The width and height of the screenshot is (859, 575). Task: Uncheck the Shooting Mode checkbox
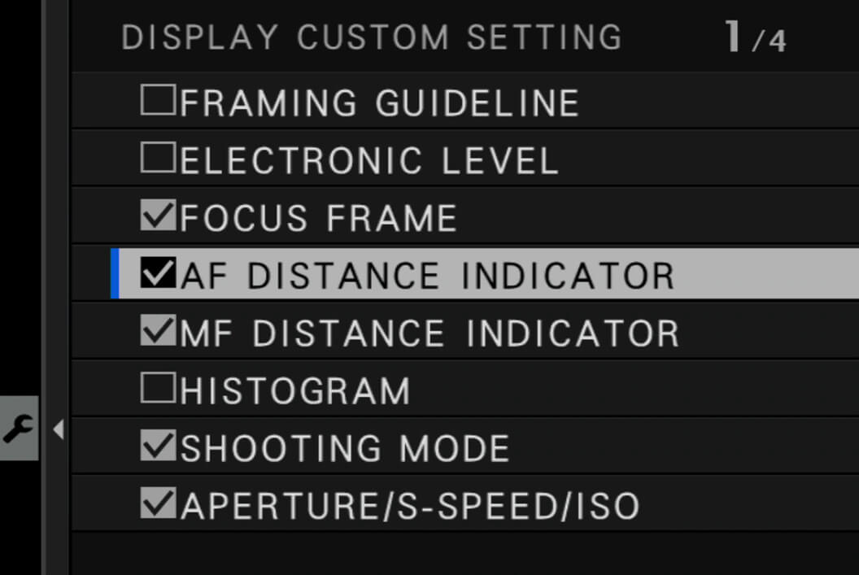[159, 445]
